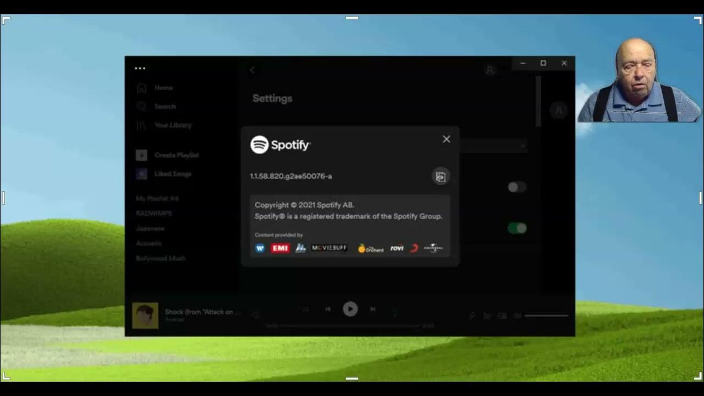The image size is (704, 396).
Task: Click the volume slider
Action: (x=546, y=316)
